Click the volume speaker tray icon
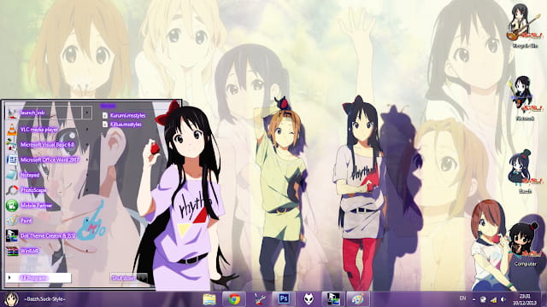 [503, 299]
